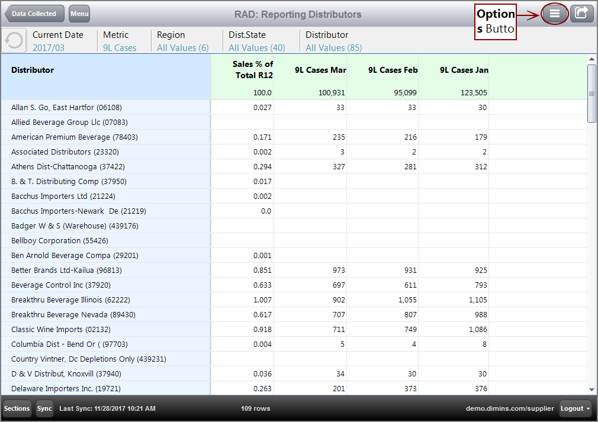This screenshot has height=422, width=598.
Task: Open the Options hamburger menu
Action: pyautogui.click(x=554, y=13)
